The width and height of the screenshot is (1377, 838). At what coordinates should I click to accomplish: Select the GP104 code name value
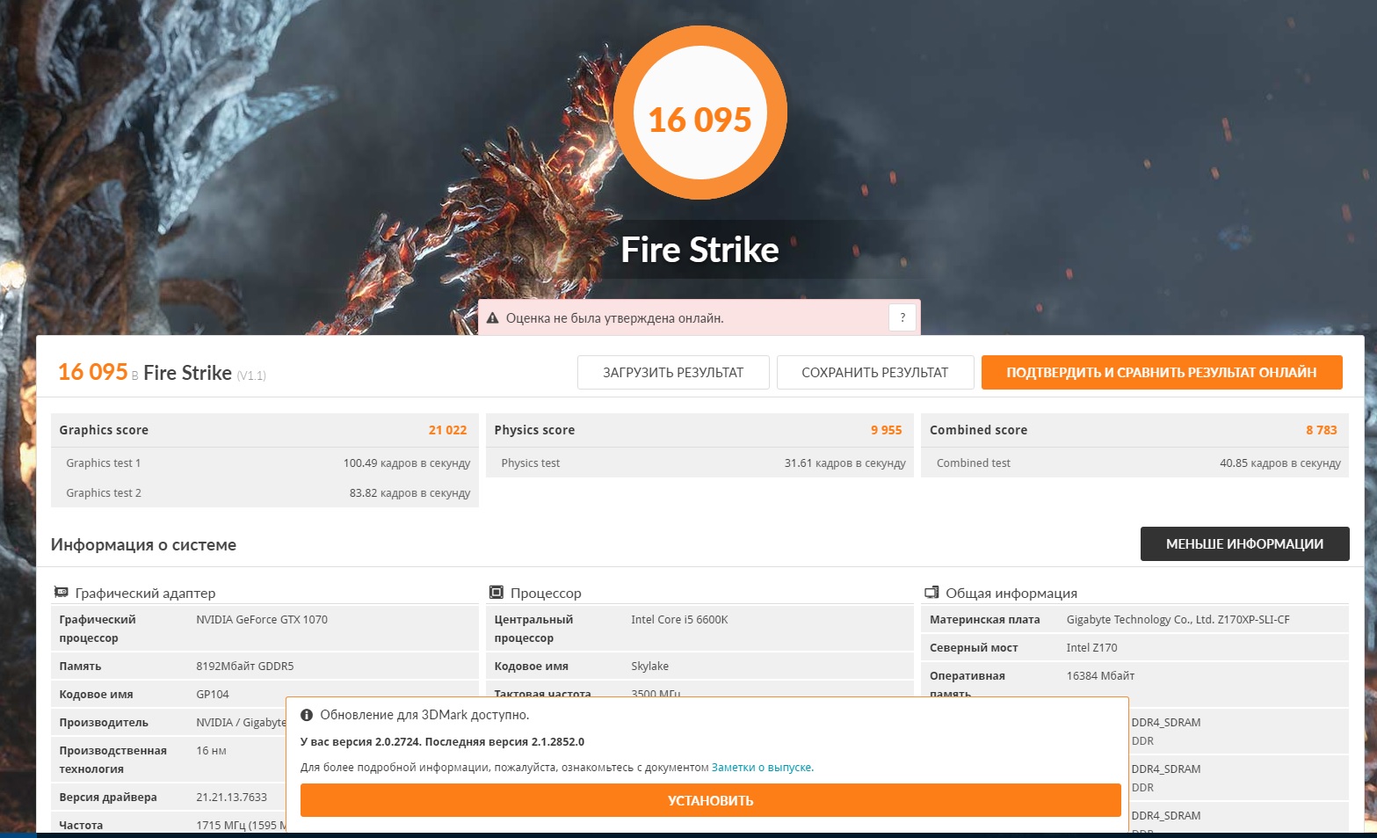pyautogui.click(x=213, y=694)
